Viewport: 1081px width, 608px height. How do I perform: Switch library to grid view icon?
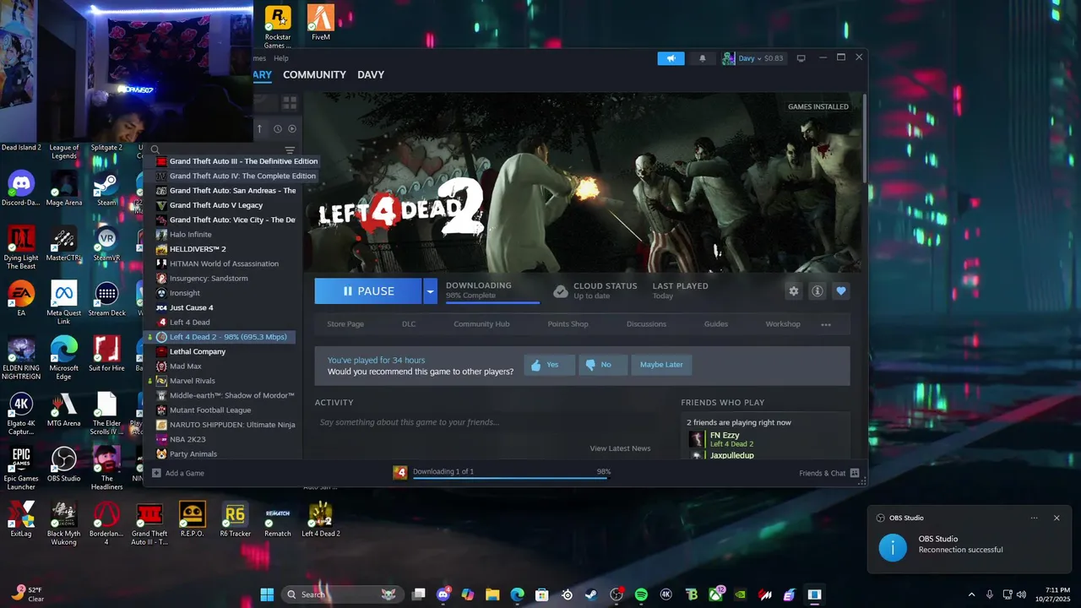point(290,102)
